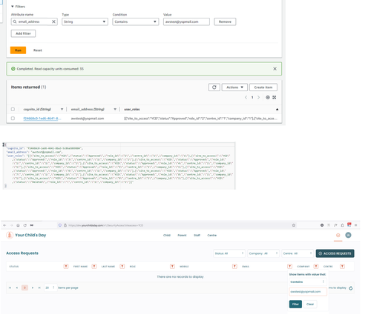
Task: Click the Value field with awstest@yopmail.com
Action: (x=186, y=21)
